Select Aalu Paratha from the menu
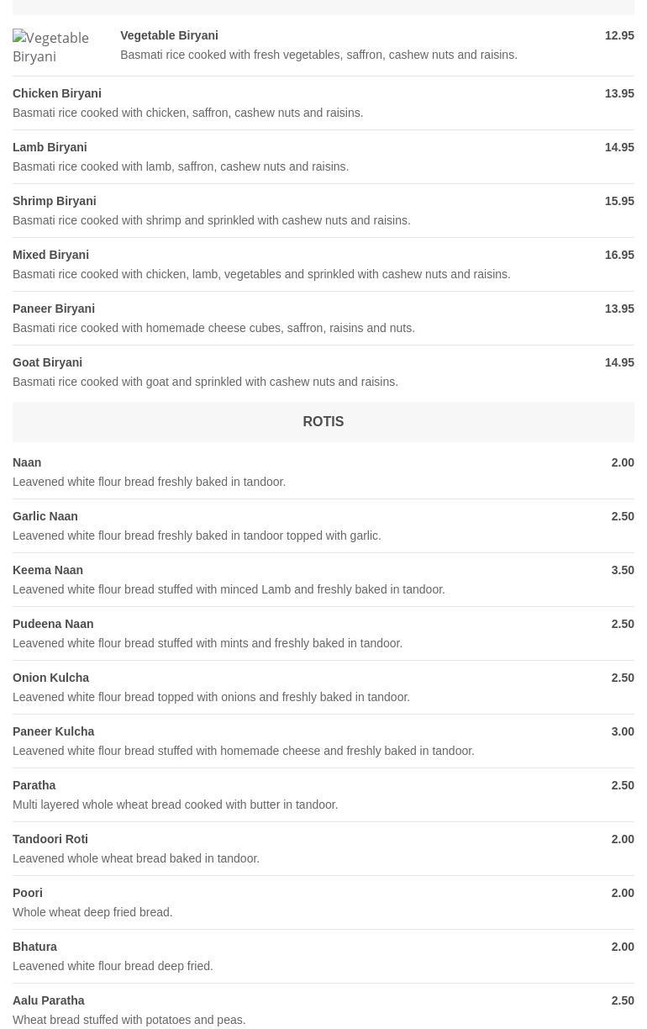The width and height of the screenshot is (647, 1029). (x=49, y=1000)
